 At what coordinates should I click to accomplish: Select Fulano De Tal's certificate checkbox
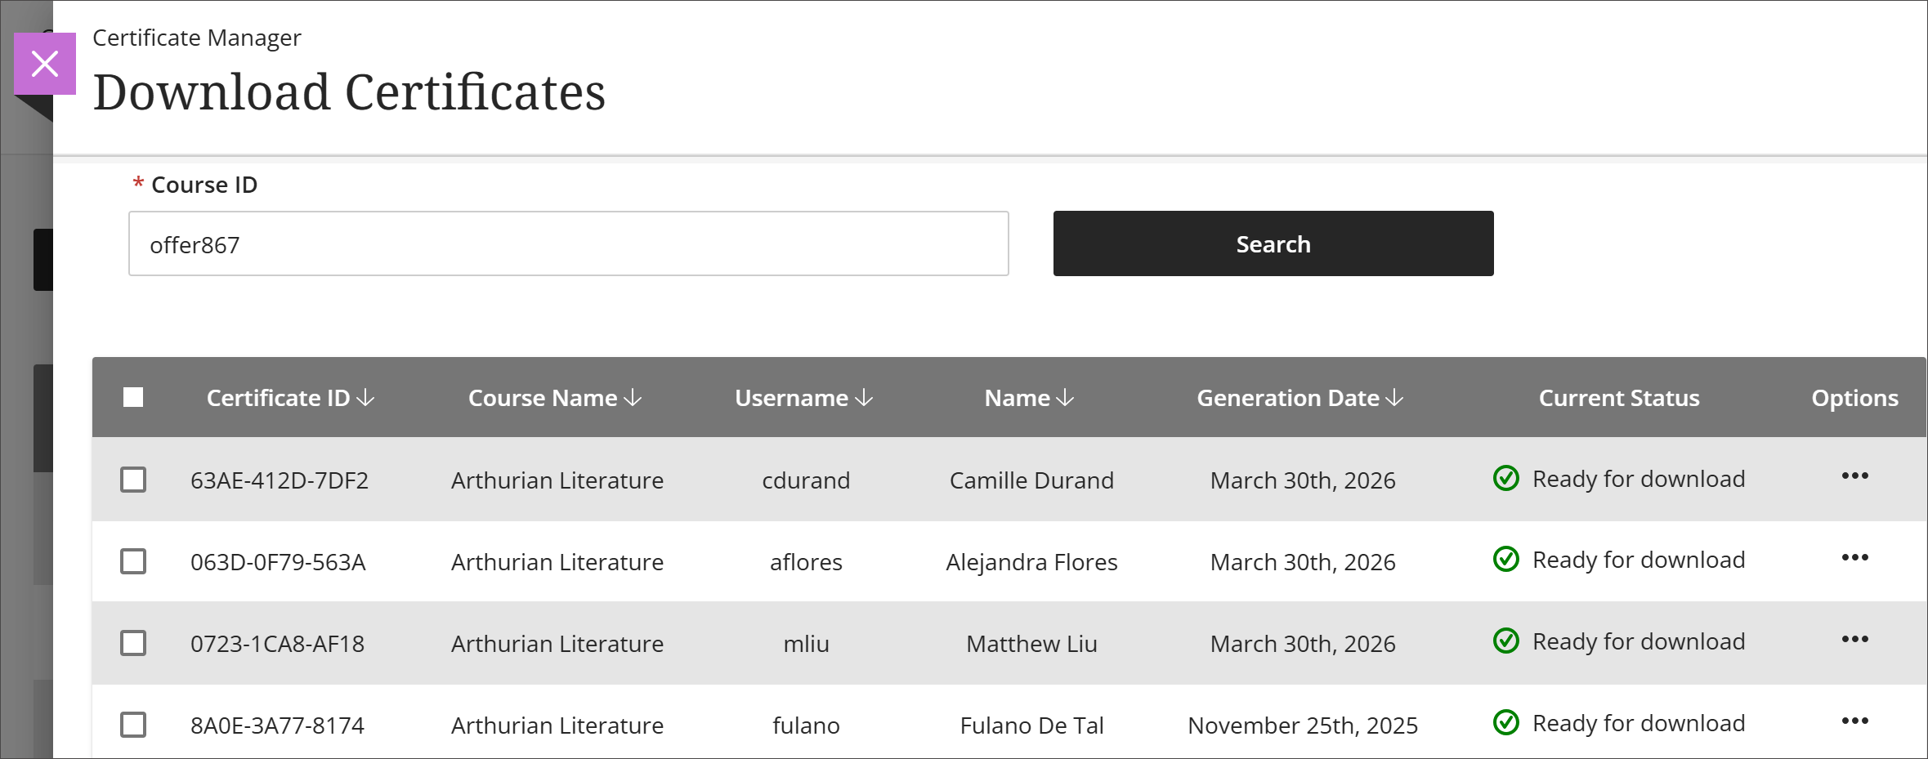coord(134,725)
